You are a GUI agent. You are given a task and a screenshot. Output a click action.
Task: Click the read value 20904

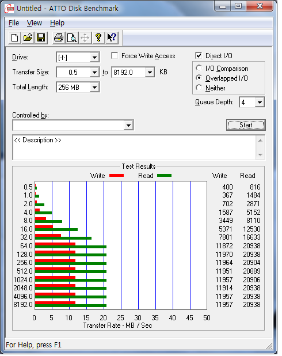pyautogui.click(x=251, y=263)
